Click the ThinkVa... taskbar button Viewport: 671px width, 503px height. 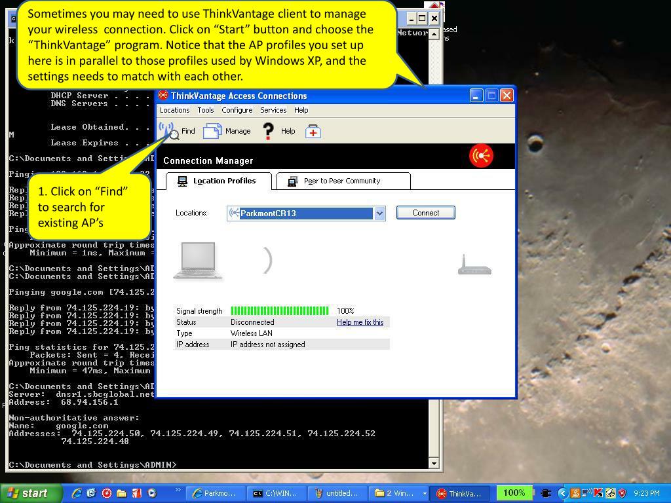coord(460,493)
